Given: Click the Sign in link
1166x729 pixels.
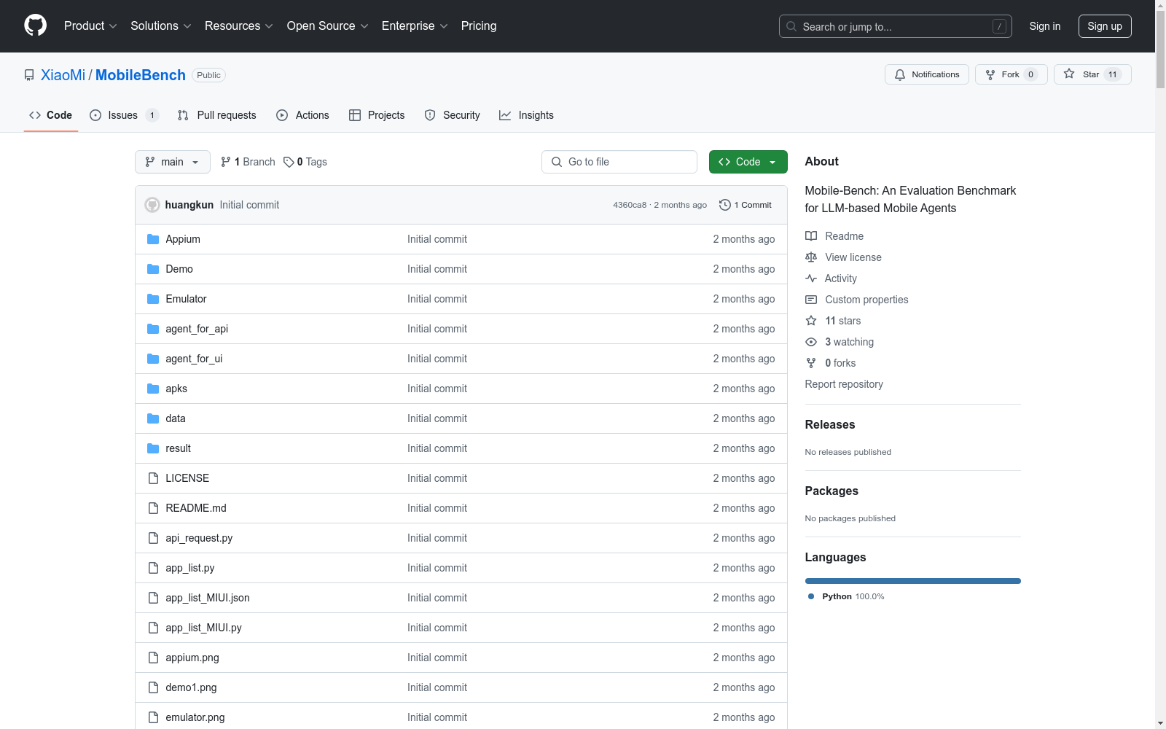Looking at the screenshot, I should pos(1044,26).
